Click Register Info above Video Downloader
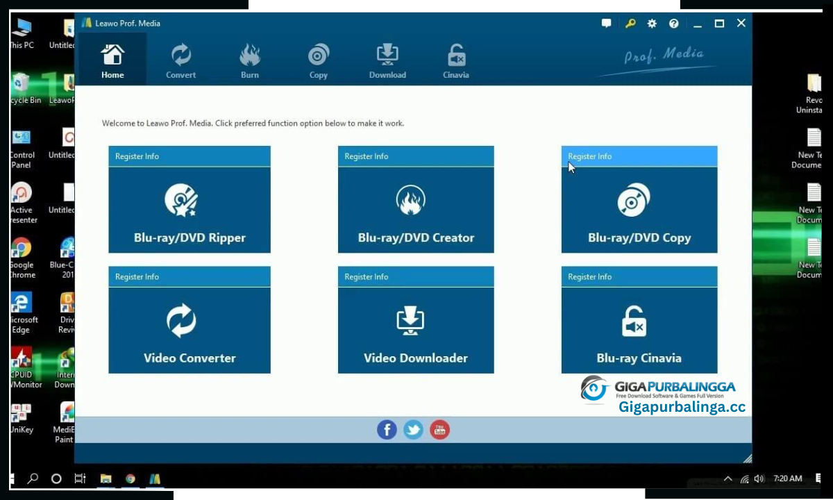Viewport: 833px width, 500px height. (x=367, y=276)
